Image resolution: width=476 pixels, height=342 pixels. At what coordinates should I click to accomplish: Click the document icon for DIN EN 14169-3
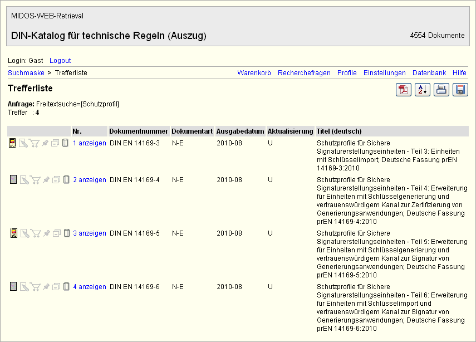pos(13,144)
